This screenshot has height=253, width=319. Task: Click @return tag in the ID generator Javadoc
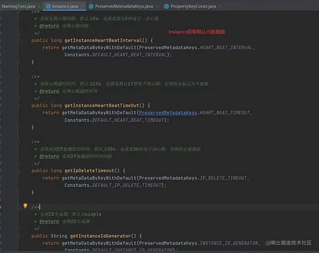coord(49,221)
